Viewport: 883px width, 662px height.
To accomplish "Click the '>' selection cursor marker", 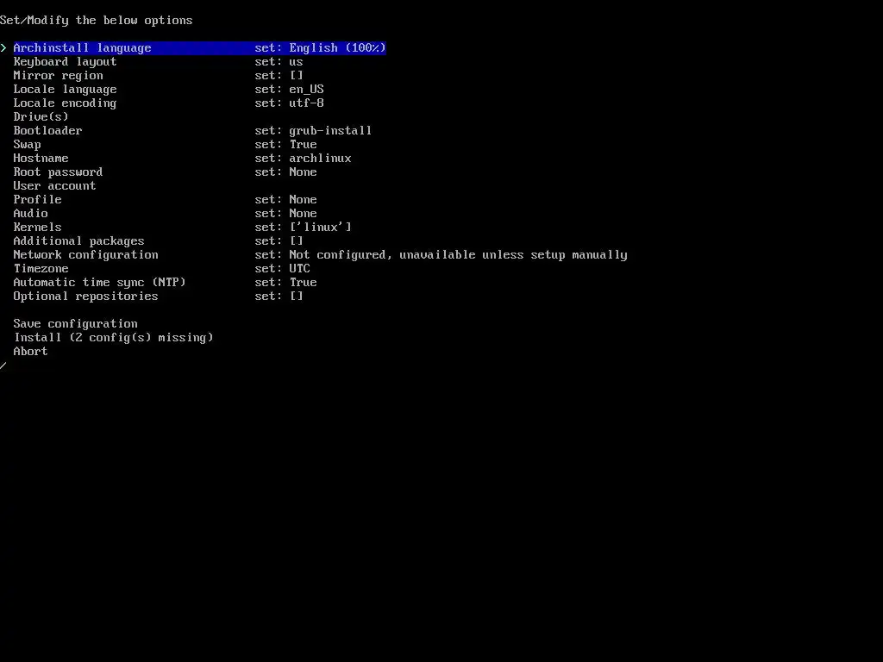I will pos(3,48).
